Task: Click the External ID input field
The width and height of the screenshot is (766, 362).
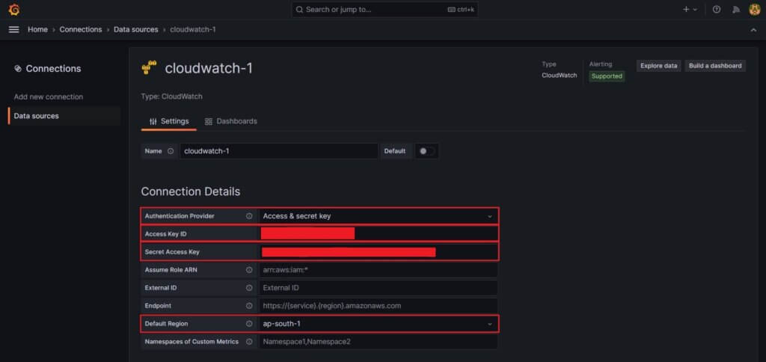Action: 378,288
